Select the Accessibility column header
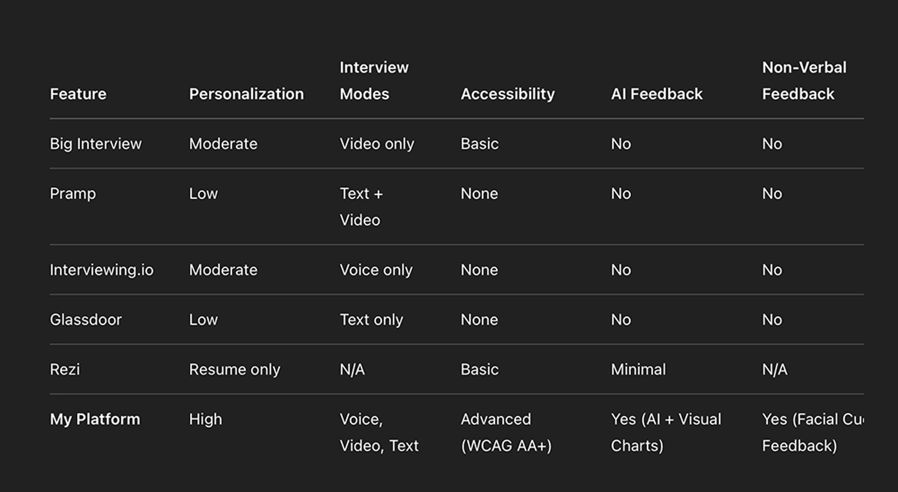The image size is (898, 492). coord(507,94)
